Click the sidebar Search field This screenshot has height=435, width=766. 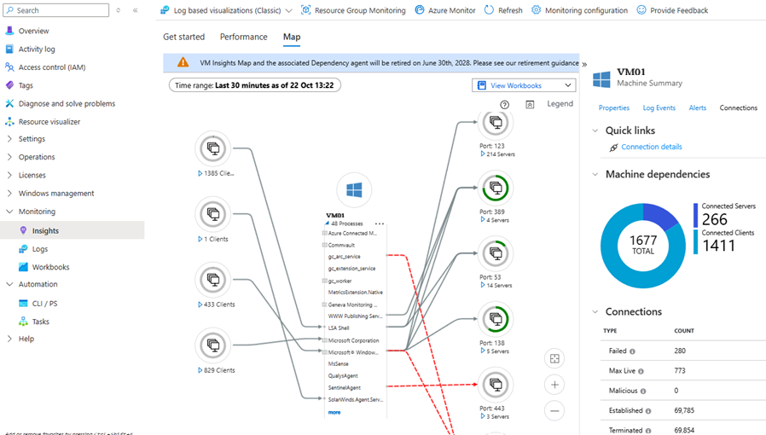(x=55, y=10)
